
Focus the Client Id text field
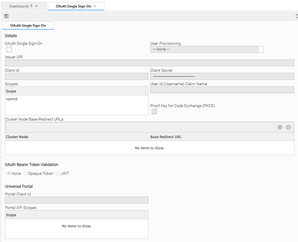pos(77,76)
